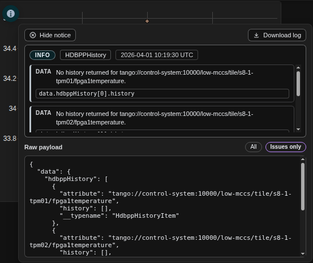Click the INFO severity badge
313x263 pixels.
(42, 55)
